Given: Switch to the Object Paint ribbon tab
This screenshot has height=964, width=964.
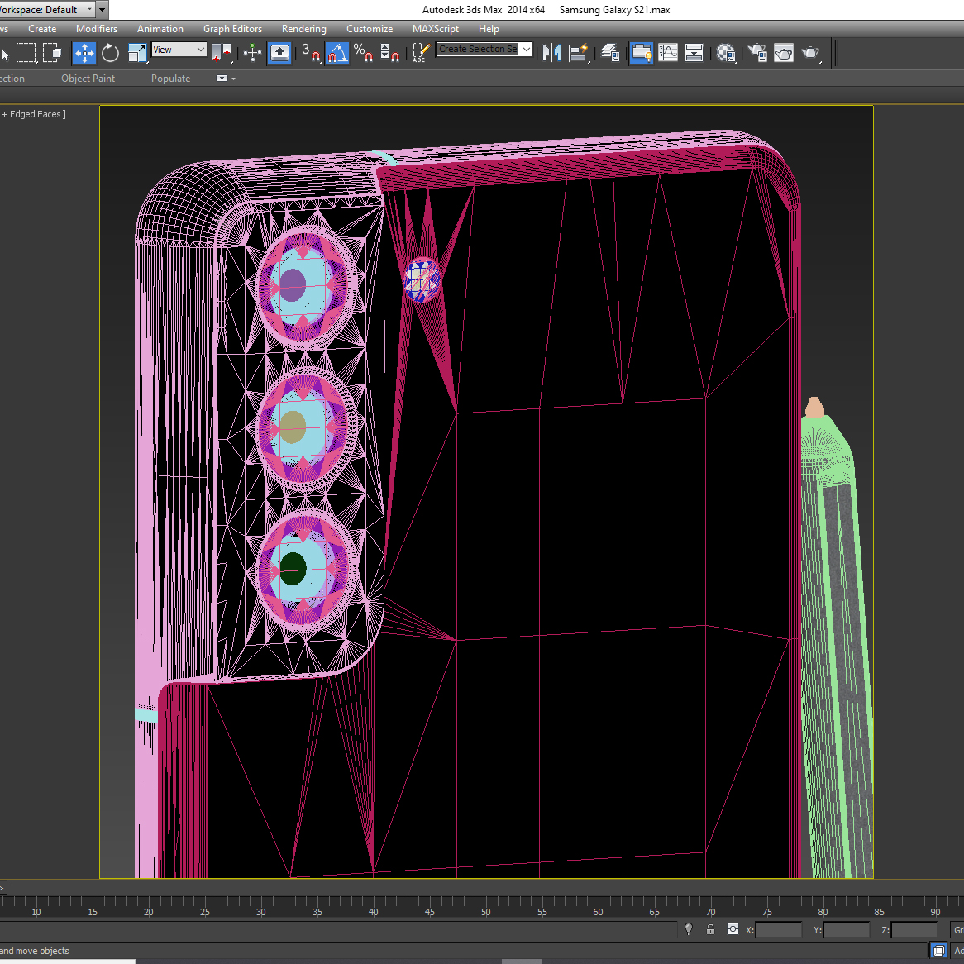Looking at the screenshot, I should [88, 79].
